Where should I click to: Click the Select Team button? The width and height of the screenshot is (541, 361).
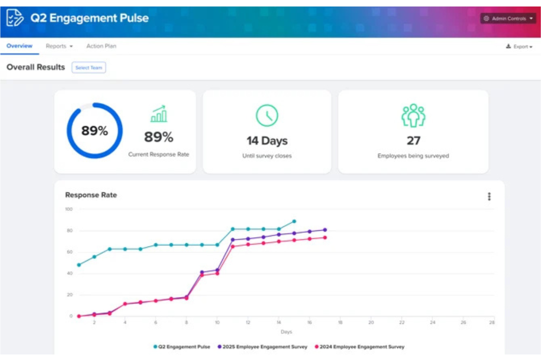click(x=89, y=67)
